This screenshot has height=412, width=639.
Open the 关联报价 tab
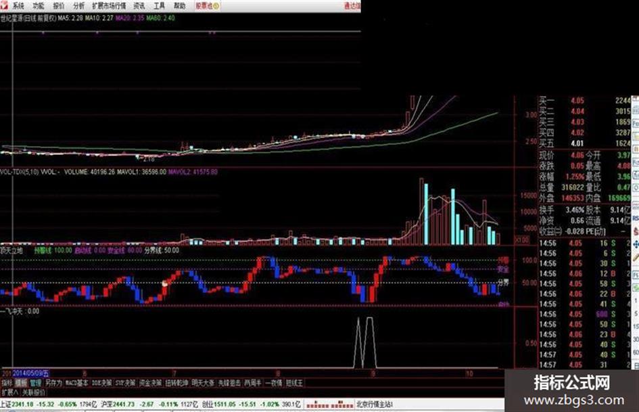coord(34,392)
